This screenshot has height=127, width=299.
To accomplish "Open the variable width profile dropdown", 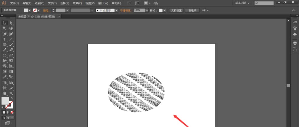I will point(92,10).
